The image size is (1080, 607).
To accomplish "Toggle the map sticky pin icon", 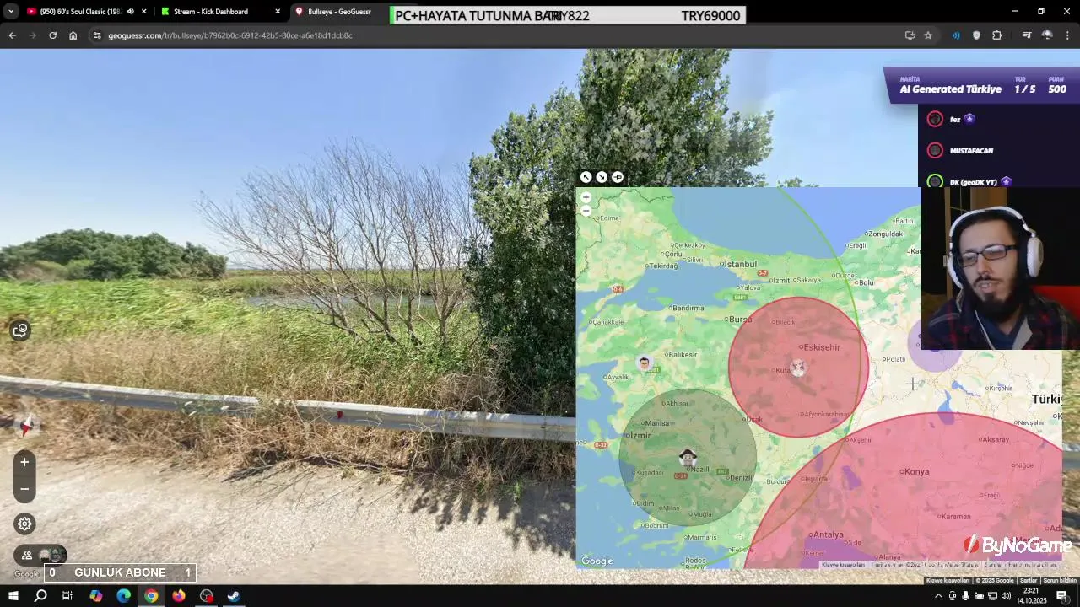I will [618, 177].
